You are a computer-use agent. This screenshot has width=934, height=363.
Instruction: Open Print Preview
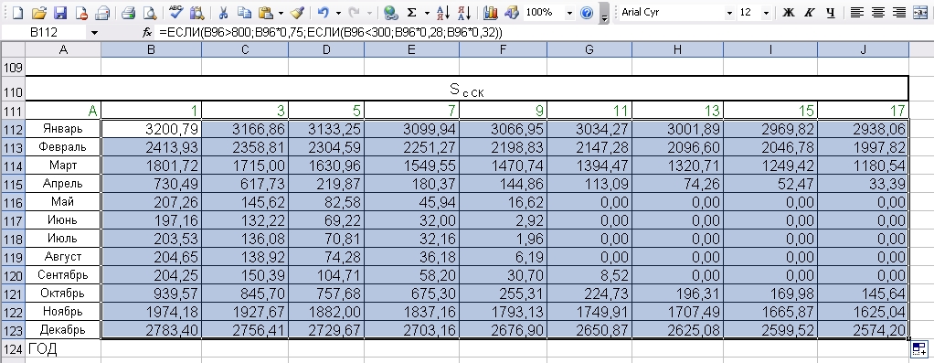149,12
